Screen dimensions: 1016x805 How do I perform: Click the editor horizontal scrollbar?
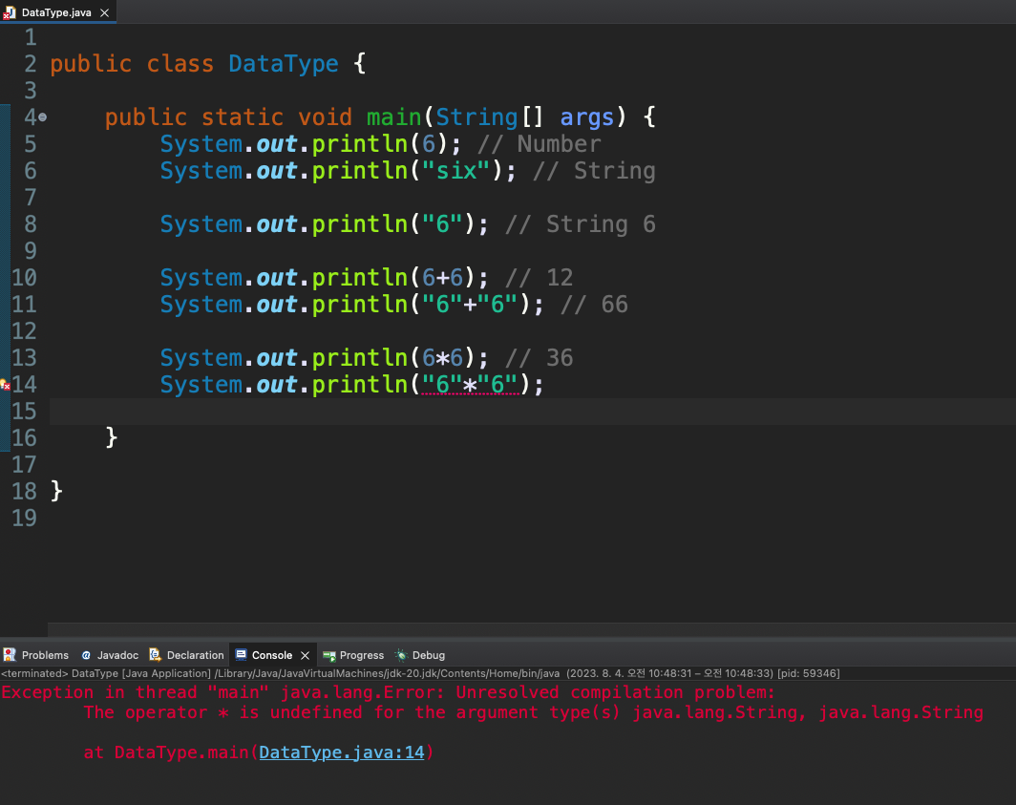point(531,629)
